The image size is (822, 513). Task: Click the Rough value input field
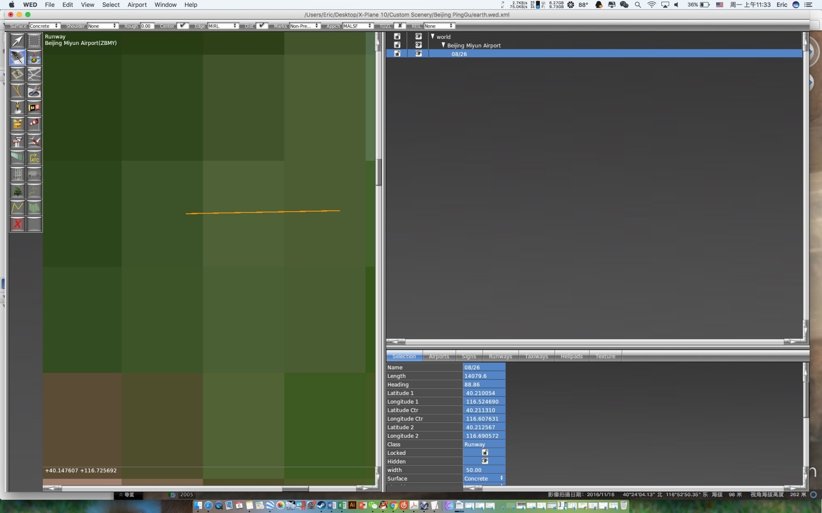click(x=147, y=26)
